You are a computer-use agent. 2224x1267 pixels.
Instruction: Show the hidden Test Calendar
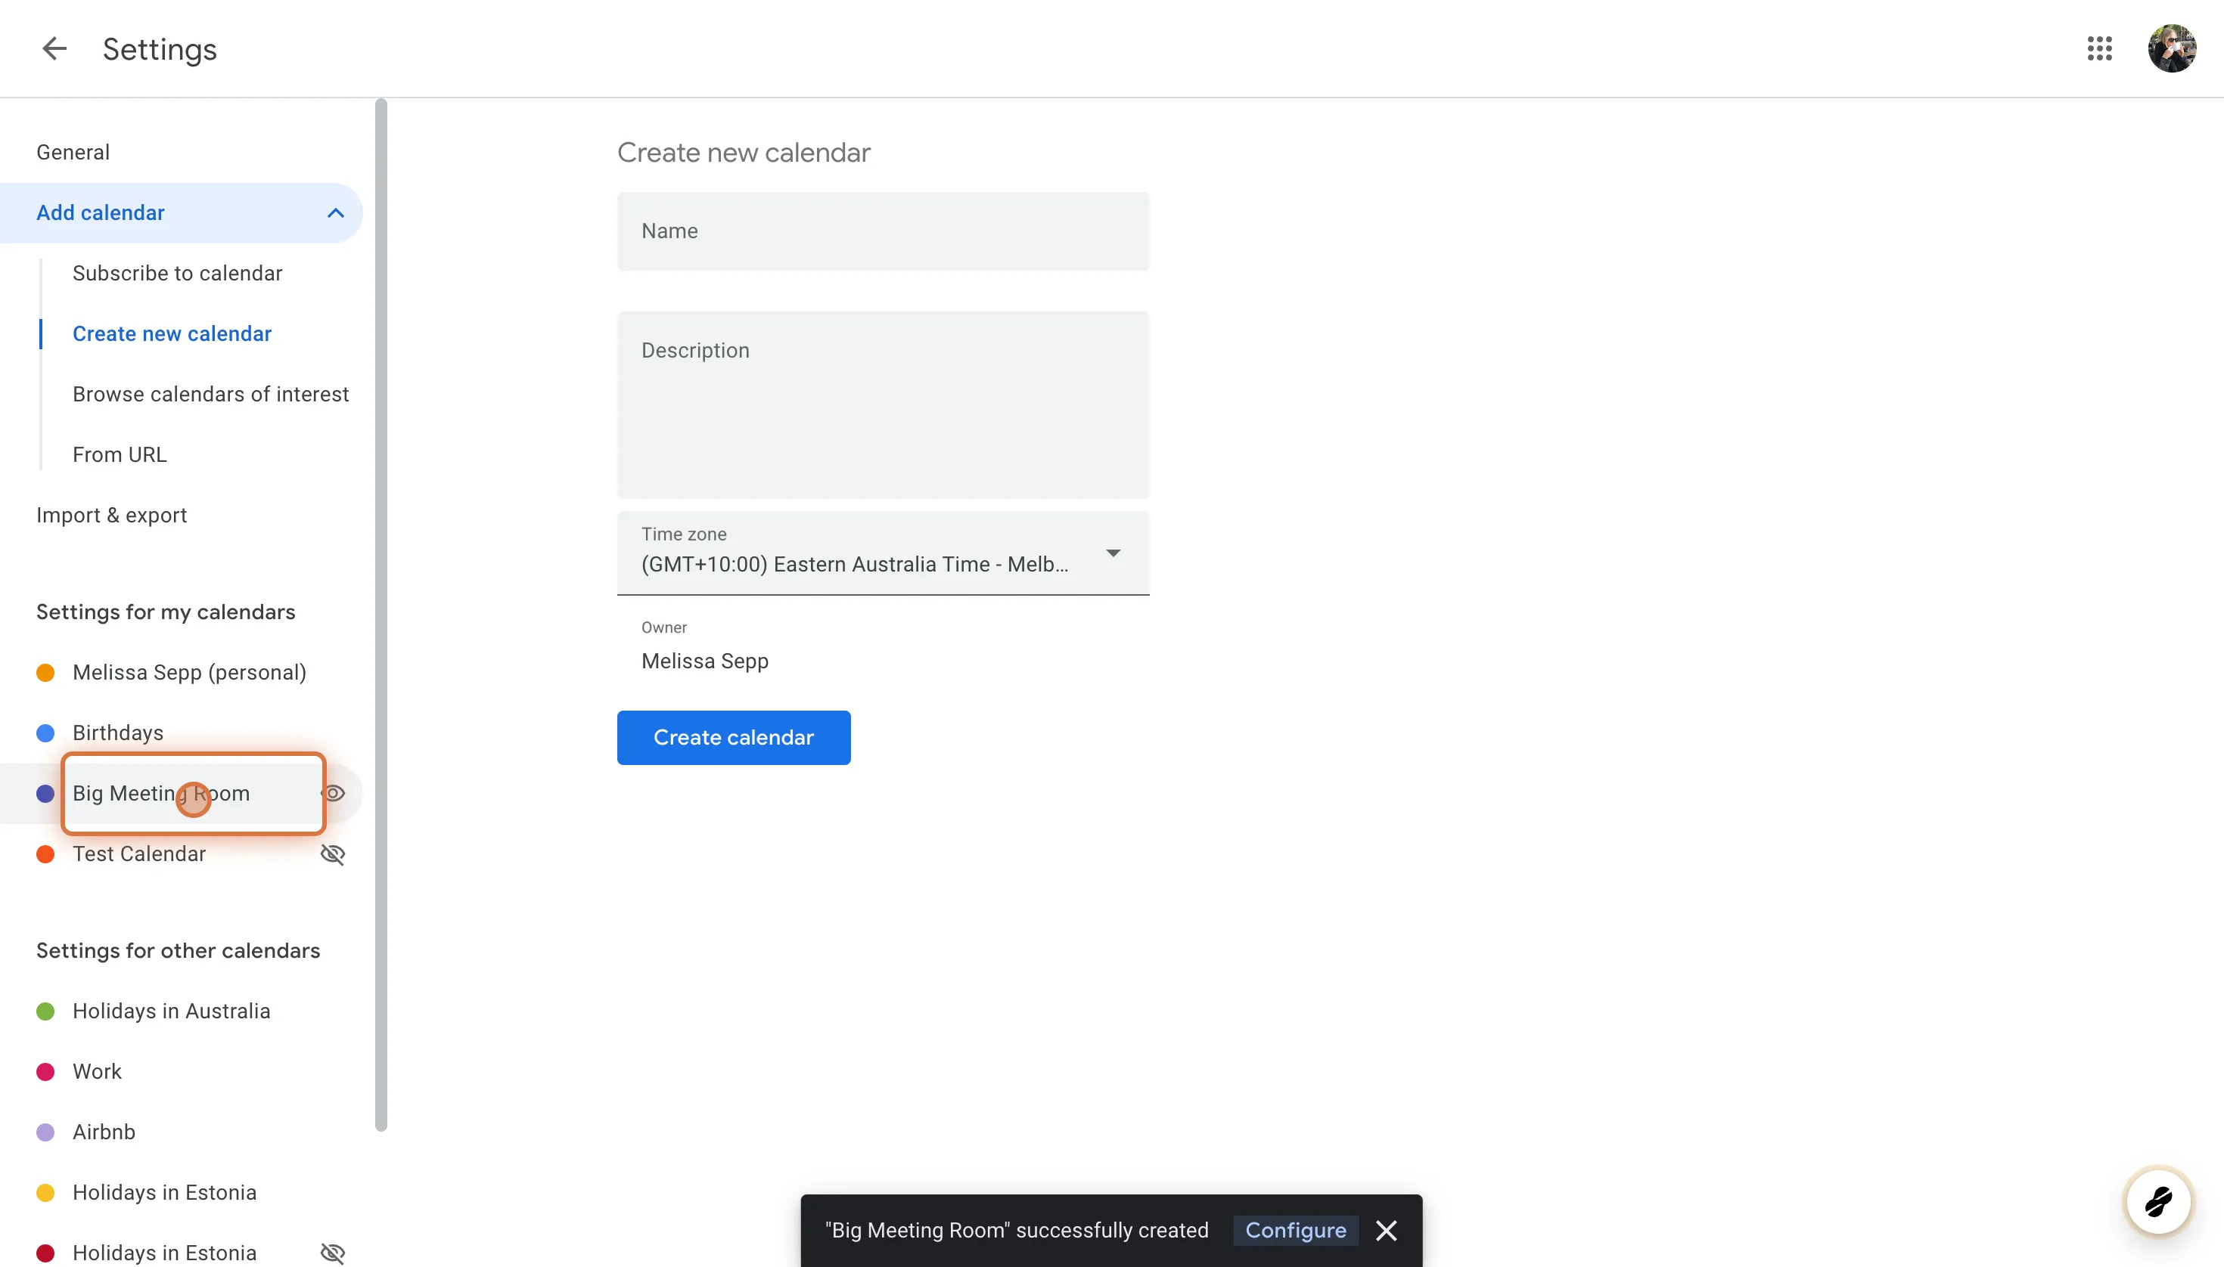(x=334, y=853)
